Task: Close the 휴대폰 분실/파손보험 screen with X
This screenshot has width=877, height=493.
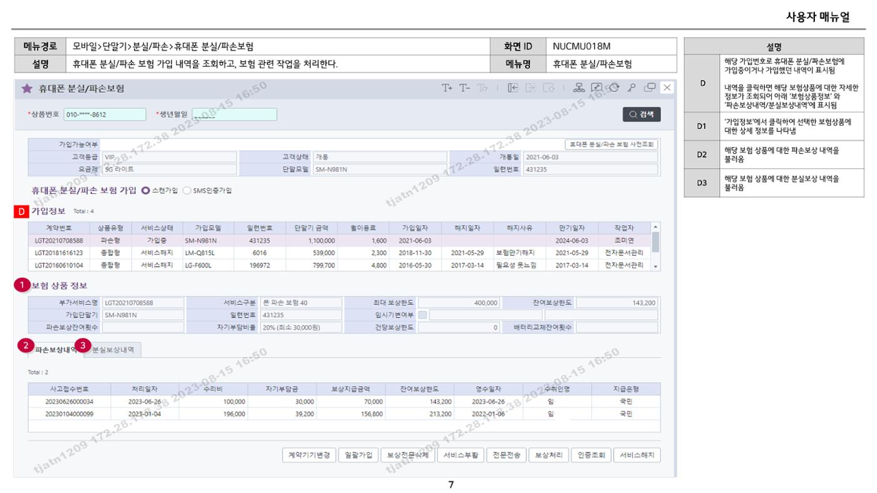Action: 667,88
